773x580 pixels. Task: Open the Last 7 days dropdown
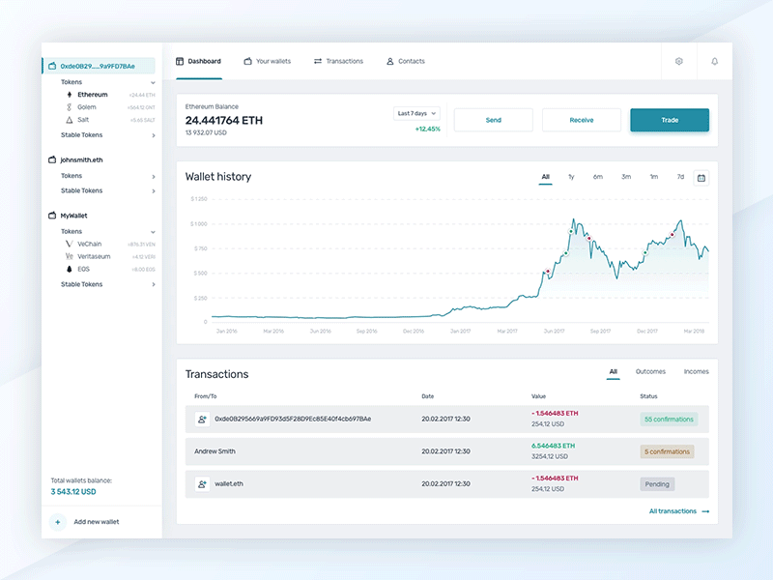(x=416, y=113)
